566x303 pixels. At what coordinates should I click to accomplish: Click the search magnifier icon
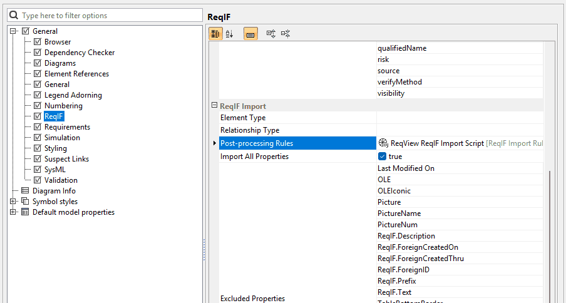tap(14, 15)
